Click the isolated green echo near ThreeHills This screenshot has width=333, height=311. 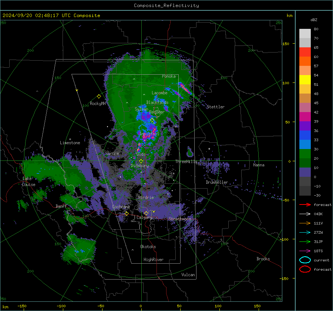tap(190, 152)
